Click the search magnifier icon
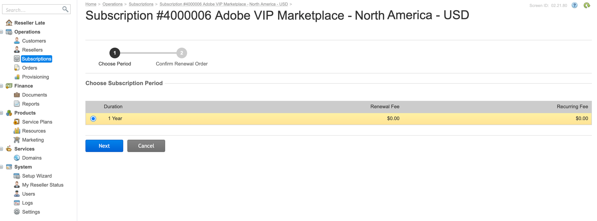597x221 pixels. pos(65,9)
